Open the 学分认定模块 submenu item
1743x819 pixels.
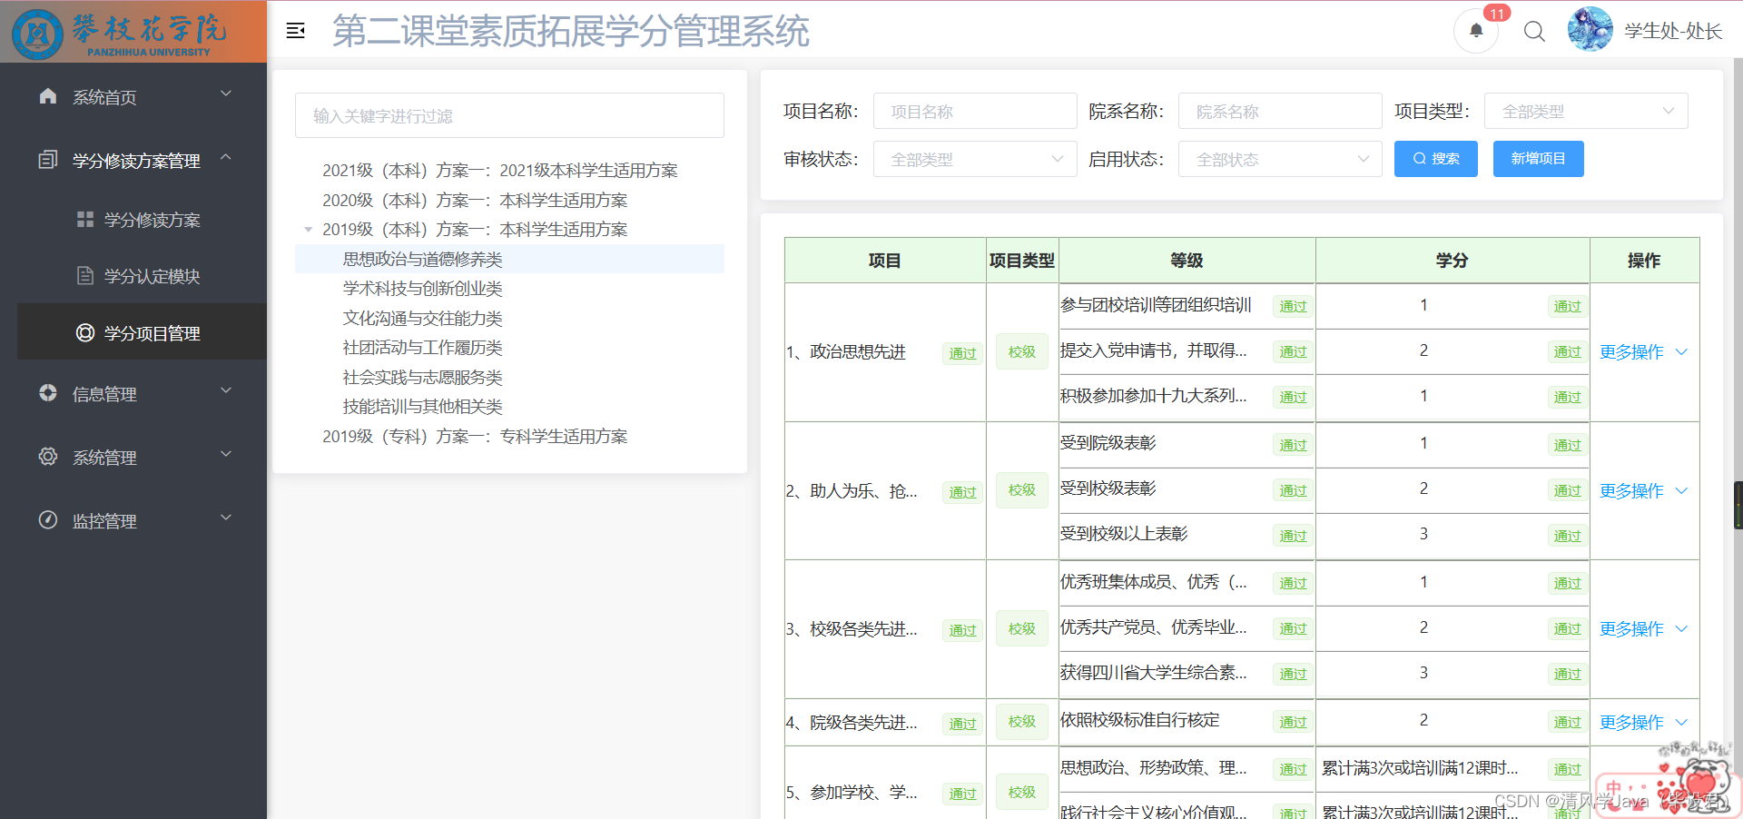pos(142,276)
